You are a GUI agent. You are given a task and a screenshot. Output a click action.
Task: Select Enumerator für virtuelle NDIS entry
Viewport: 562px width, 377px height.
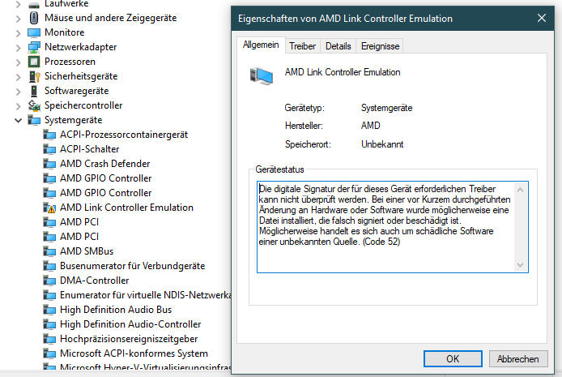(145, 295)
